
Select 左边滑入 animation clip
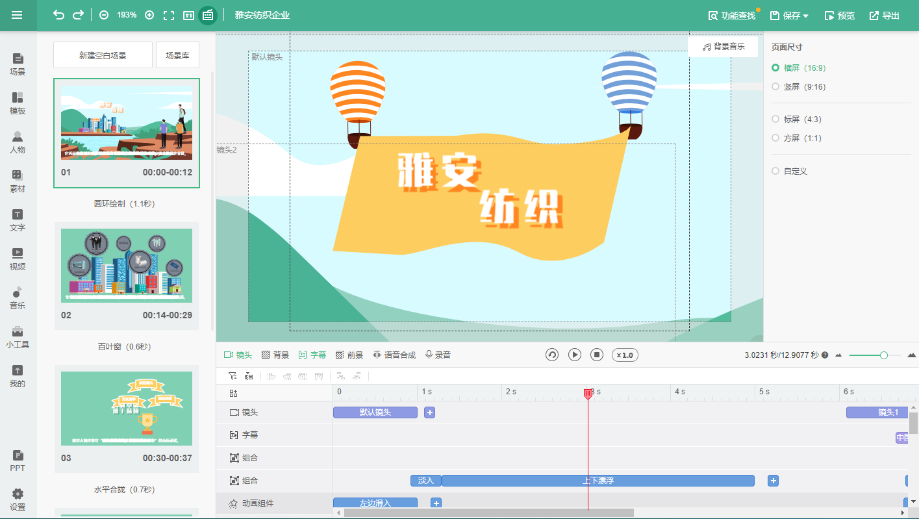(375, 503)
